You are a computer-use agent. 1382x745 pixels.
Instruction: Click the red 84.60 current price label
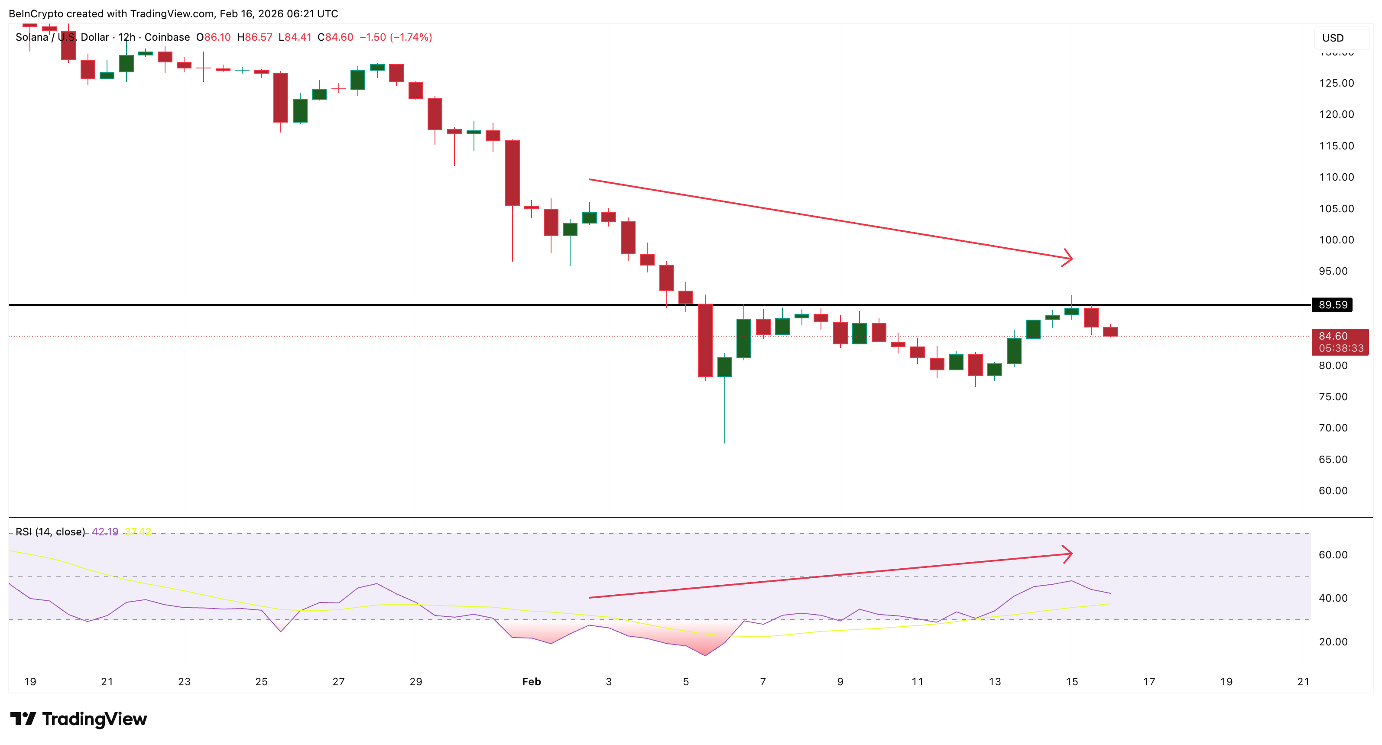tap(1333, 336)
